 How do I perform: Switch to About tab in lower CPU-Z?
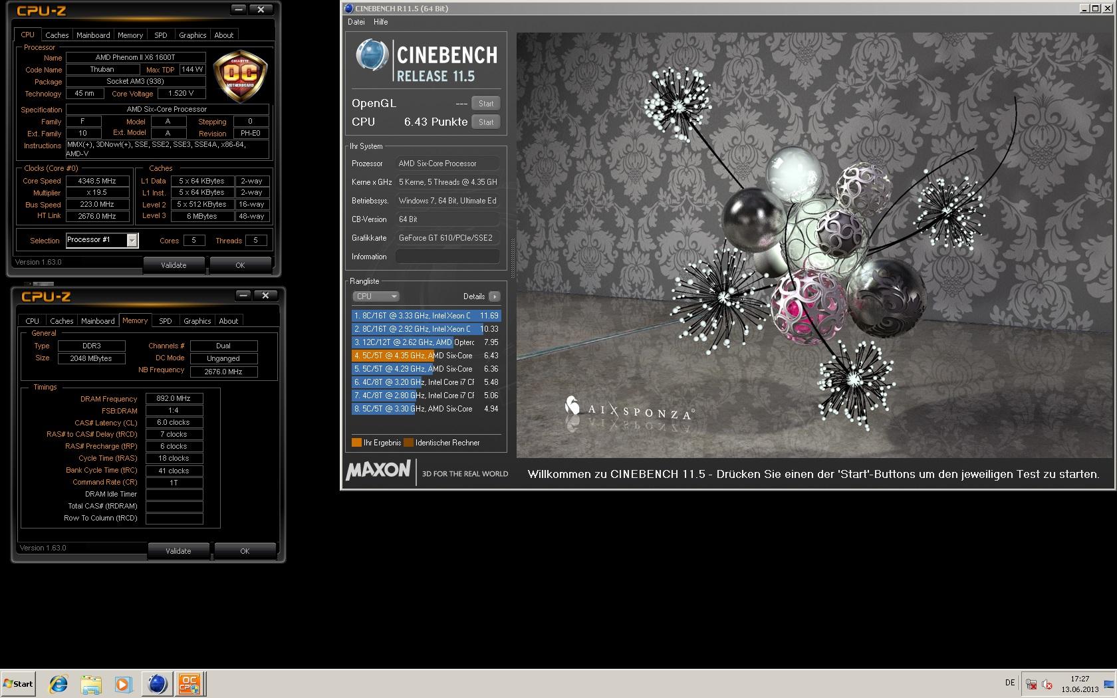pos(229,321)
